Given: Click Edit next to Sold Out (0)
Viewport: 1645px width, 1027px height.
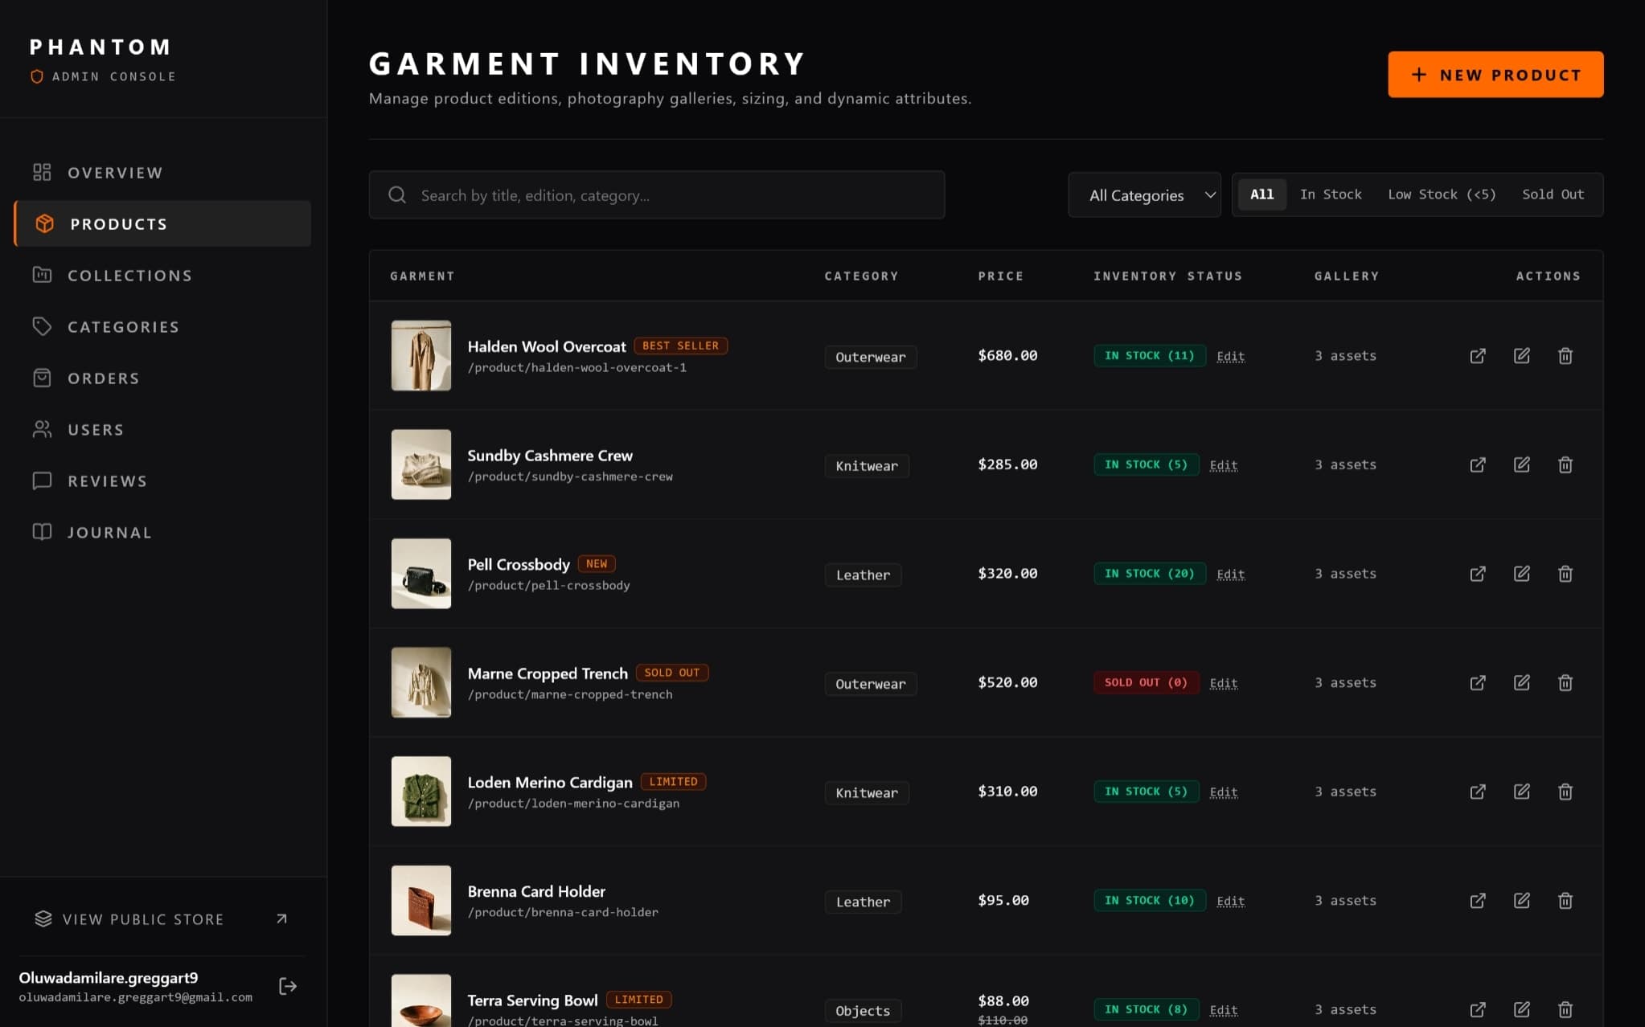Looking at the screenshot, I should click(1223, 683).
